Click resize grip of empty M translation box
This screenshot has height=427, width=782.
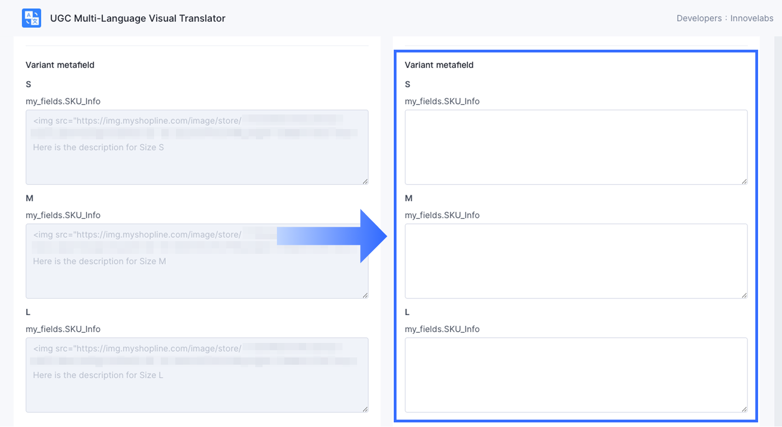tap(744, 295)
